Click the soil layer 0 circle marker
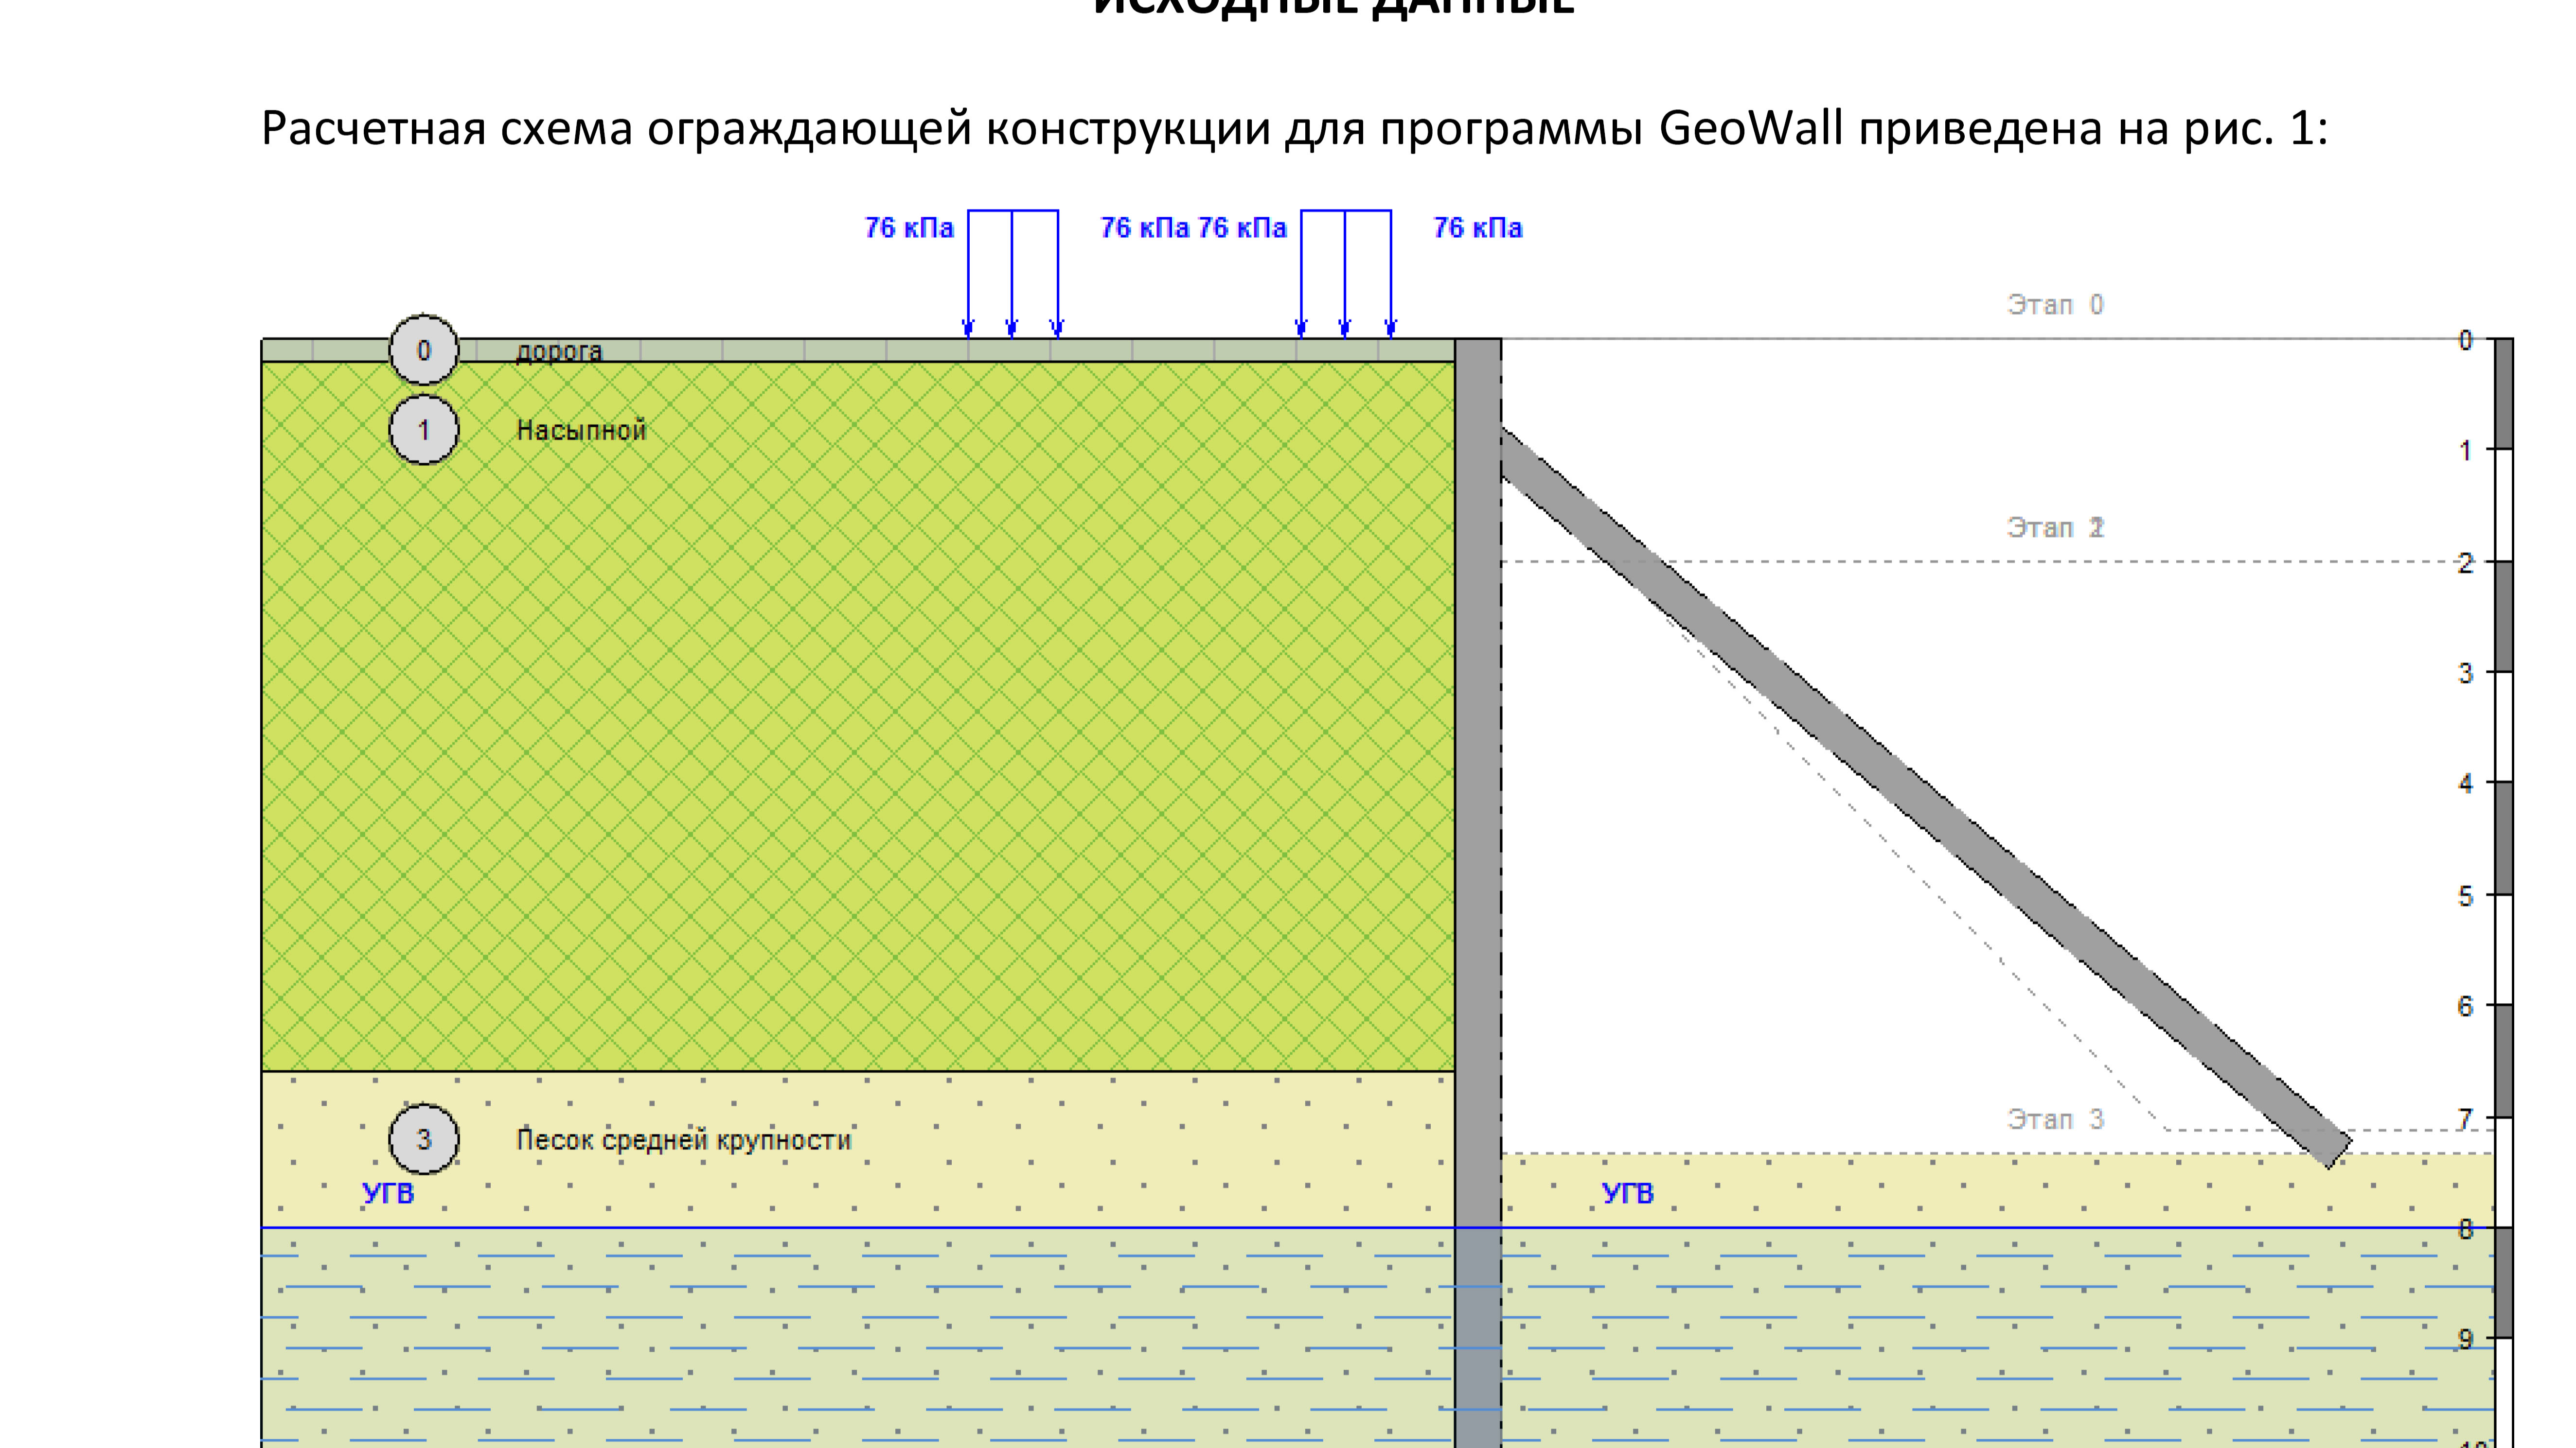 point(424,351)
